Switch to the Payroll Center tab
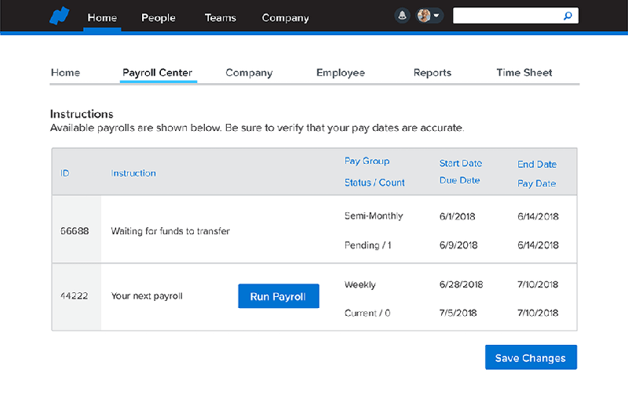The height and width of the screenshot is (395, 628). coord(158,73)
